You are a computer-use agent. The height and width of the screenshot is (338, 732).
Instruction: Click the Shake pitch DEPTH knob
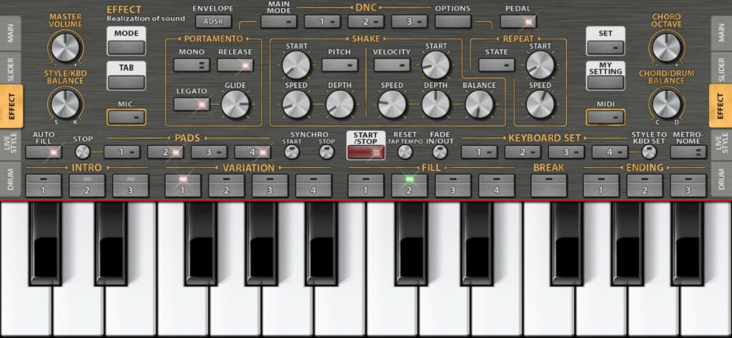[x=340, y=104]
